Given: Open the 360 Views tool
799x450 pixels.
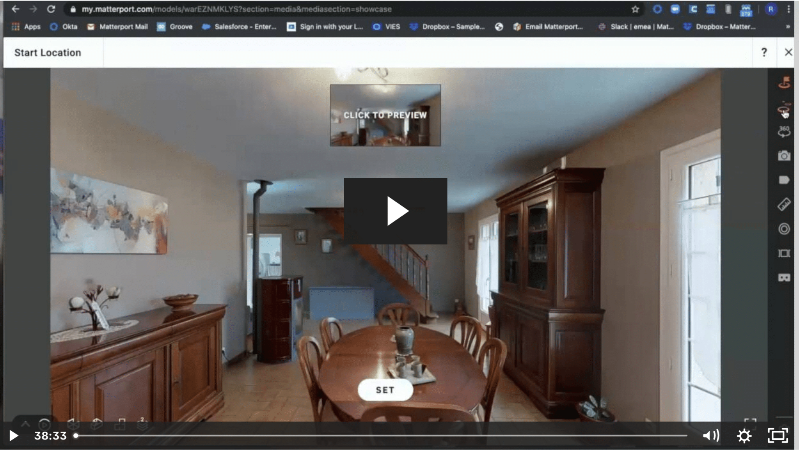Looking at the screenshot, I should 784,131.
